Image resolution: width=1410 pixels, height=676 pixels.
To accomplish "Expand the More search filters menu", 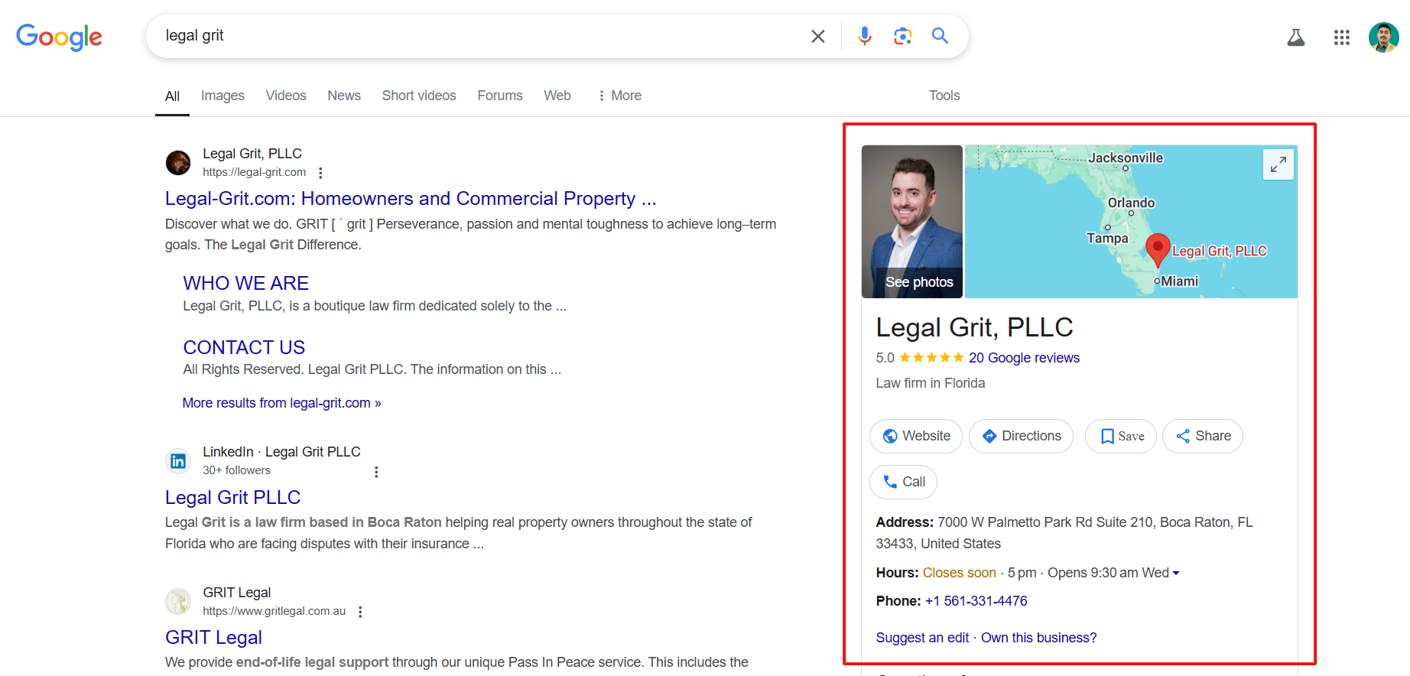I will coord(619,96).
